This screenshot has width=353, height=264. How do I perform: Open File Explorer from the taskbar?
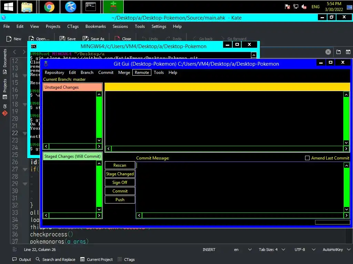(x=27, y=7)
